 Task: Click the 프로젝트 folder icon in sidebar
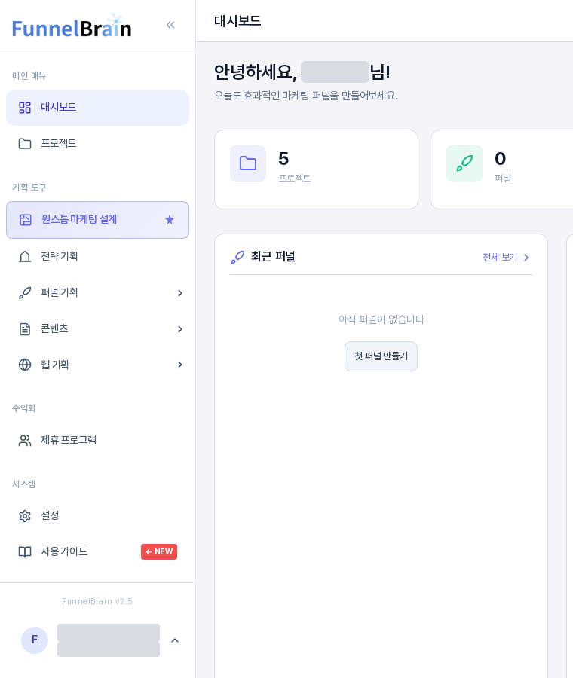pyautogui.click(x=25, y=144)
